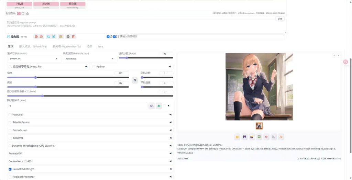This screenshot has width=352, height=180.
Task: Open the Hypernetworks tab
Action: pyautogui.click(x=66, y=46)
